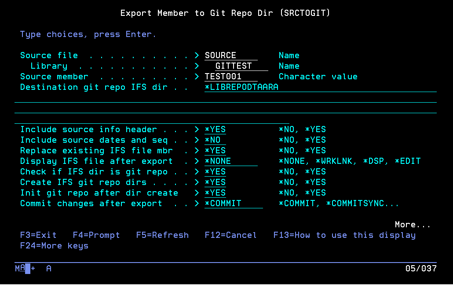The image size is (453, 285).
Task: Click the Source member field TEST001
Action: (231, 76)
